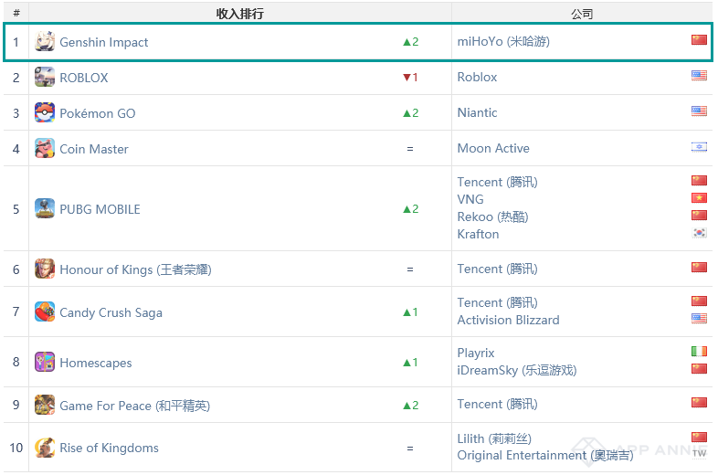Click the Game For Peace icon

tap(45, 405)
